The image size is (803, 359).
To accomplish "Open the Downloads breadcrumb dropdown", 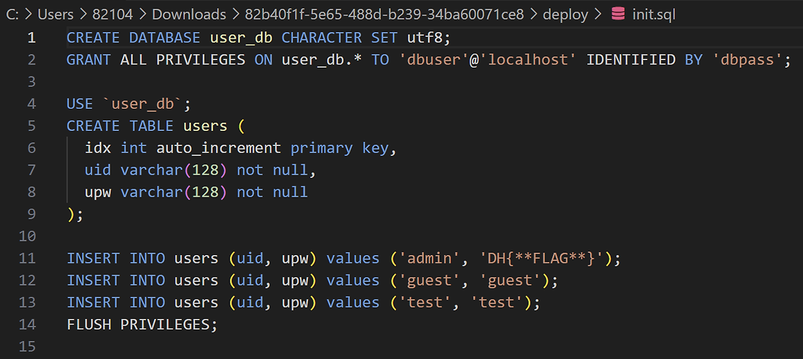I will pos(189,14).
